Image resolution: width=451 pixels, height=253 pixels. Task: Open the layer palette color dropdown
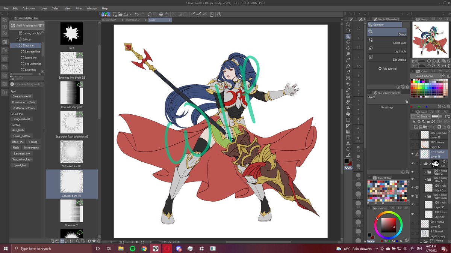415,117
